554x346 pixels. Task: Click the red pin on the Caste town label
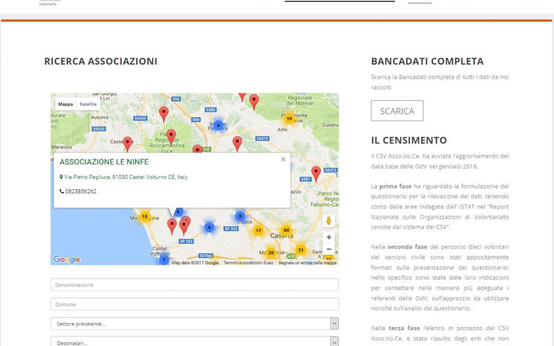click(127, 145)
